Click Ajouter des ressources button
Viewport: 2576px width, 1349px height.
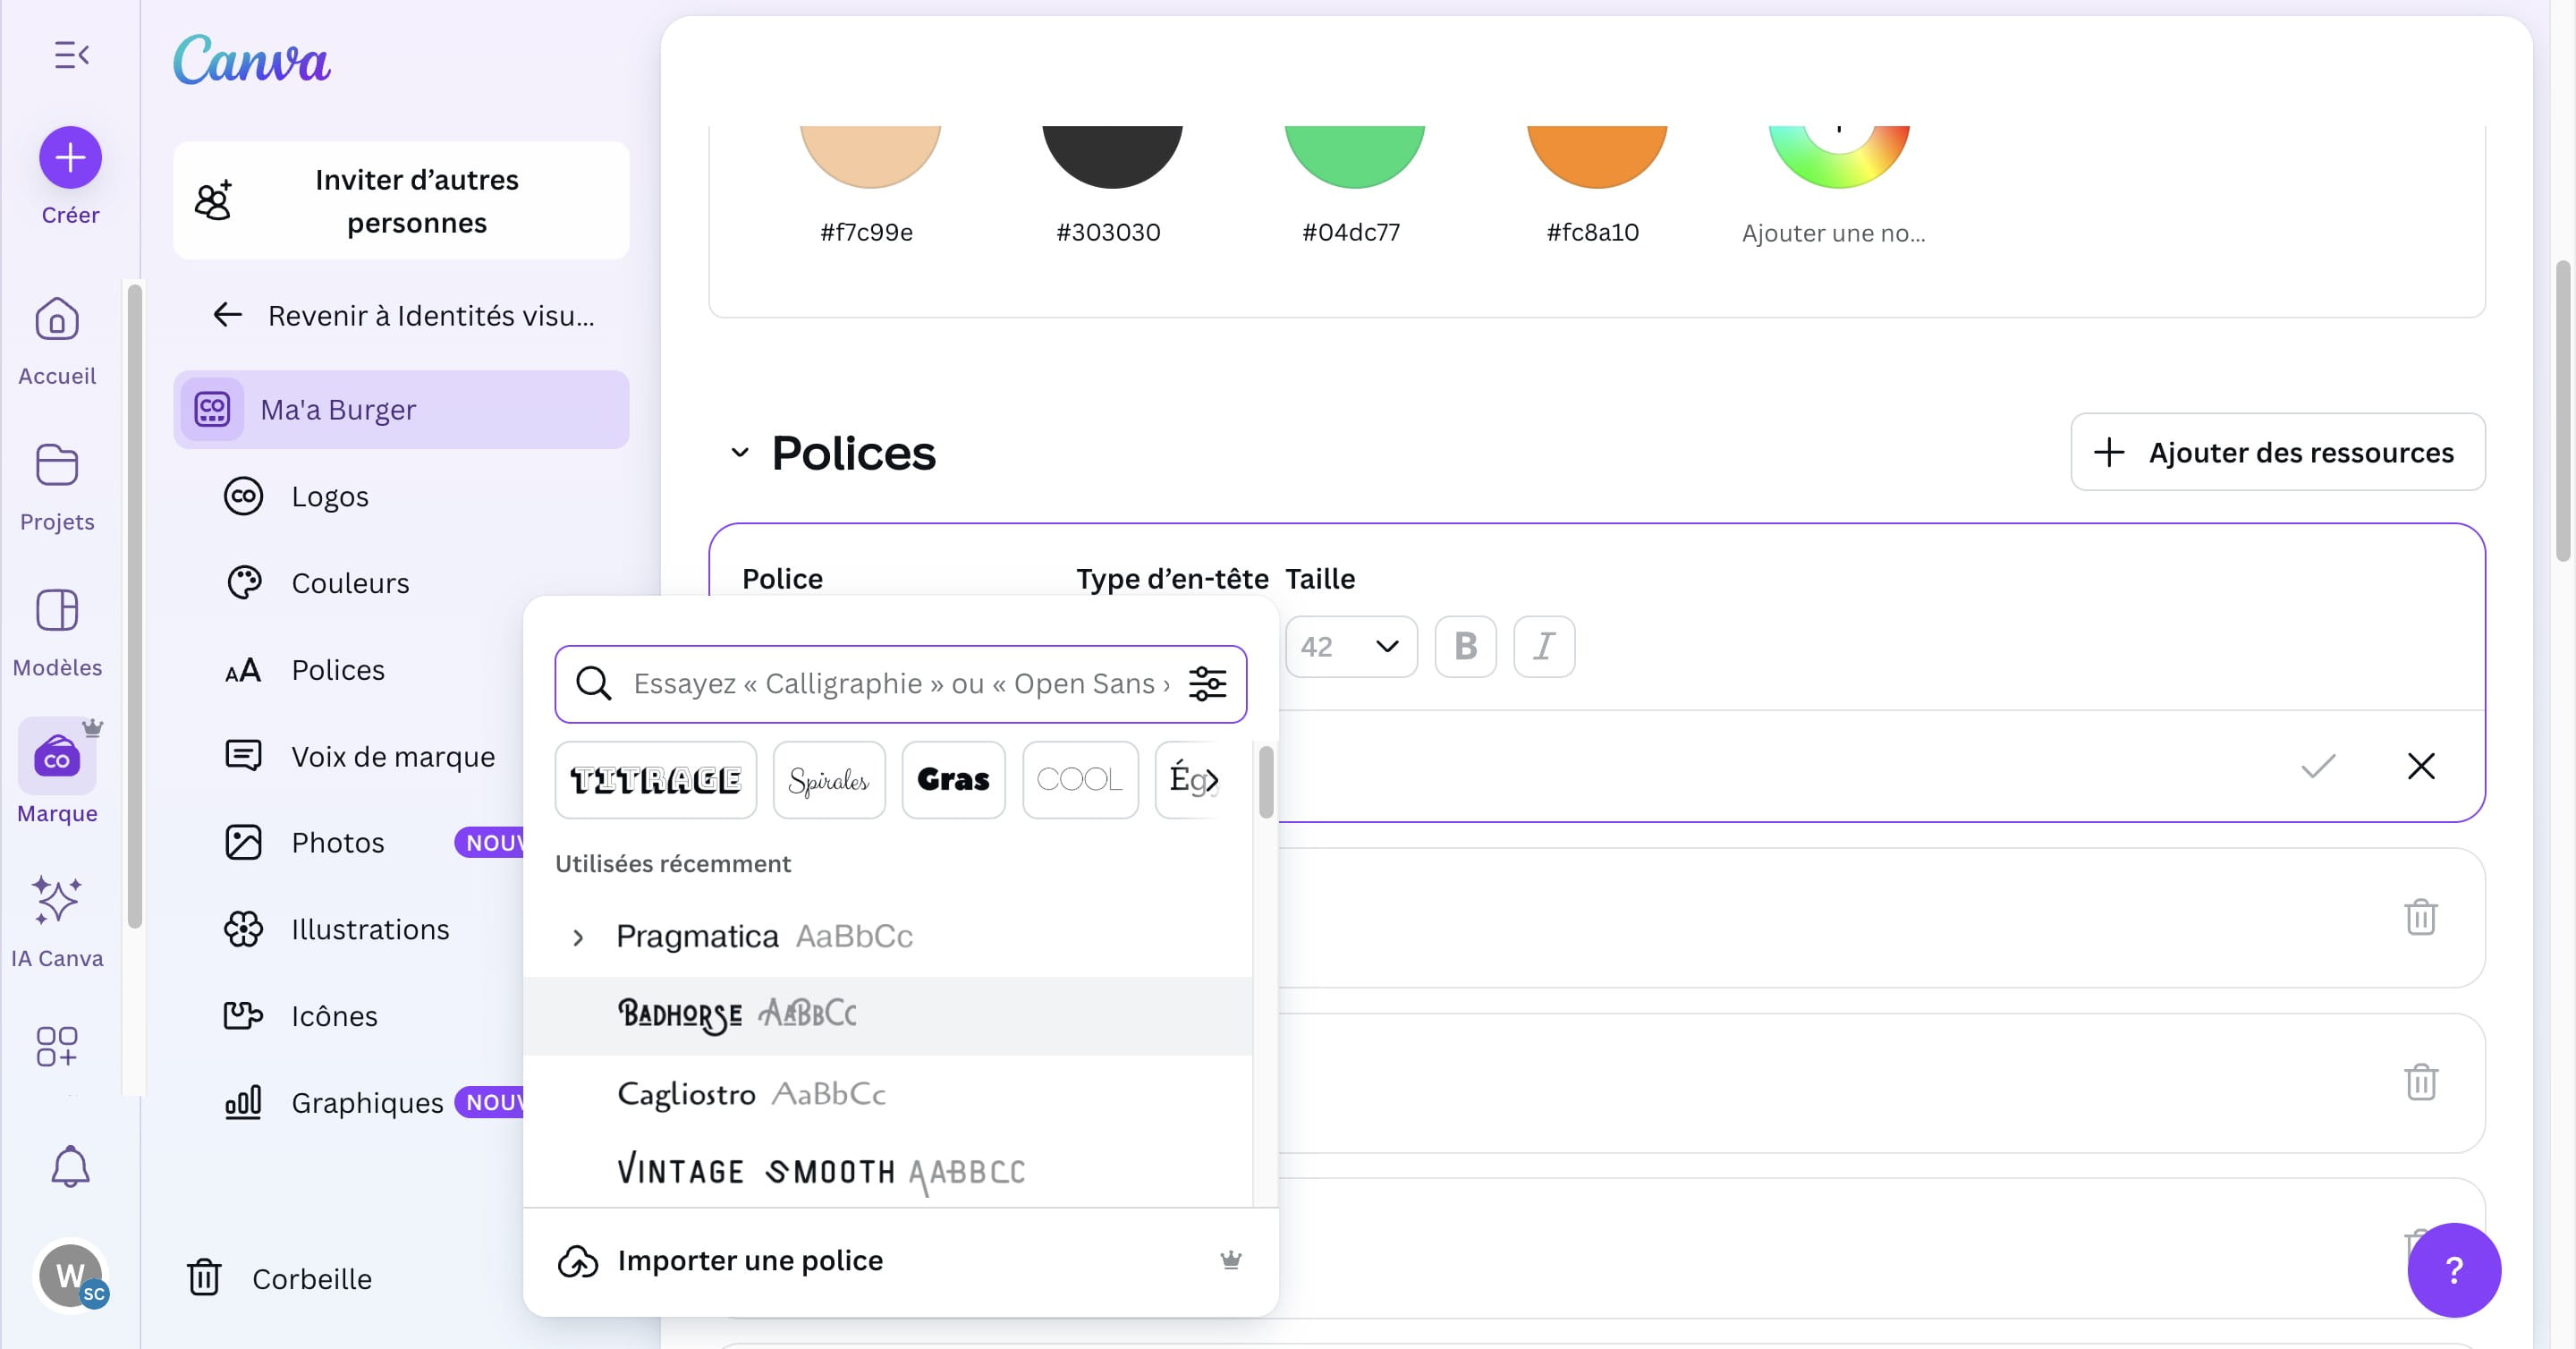pyautogui.click(x=2277, y=453)
